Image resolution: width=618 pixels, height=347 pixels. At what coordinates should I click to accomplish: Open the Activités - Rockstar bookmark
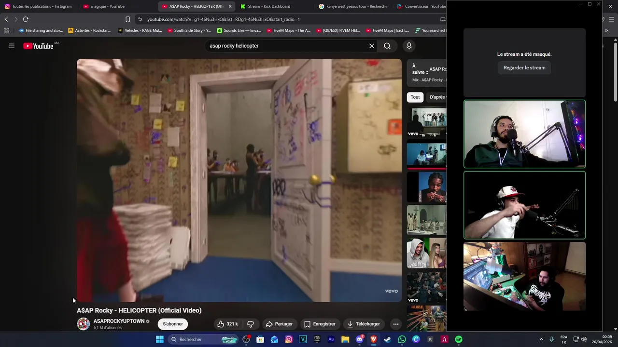pyautogui.click(x=89, y=30)
